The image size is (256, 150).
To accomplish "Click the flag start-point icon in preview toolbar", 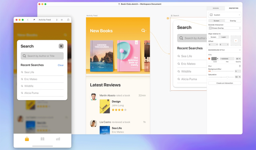I will click(x=34, y=20).
